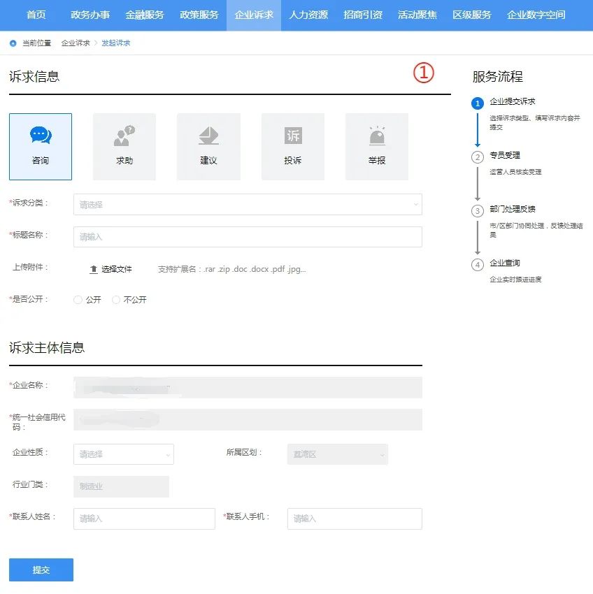Open the 诉求分类 dropdown
This screenshot has width=593, height=594.
(x=248, y=205)
